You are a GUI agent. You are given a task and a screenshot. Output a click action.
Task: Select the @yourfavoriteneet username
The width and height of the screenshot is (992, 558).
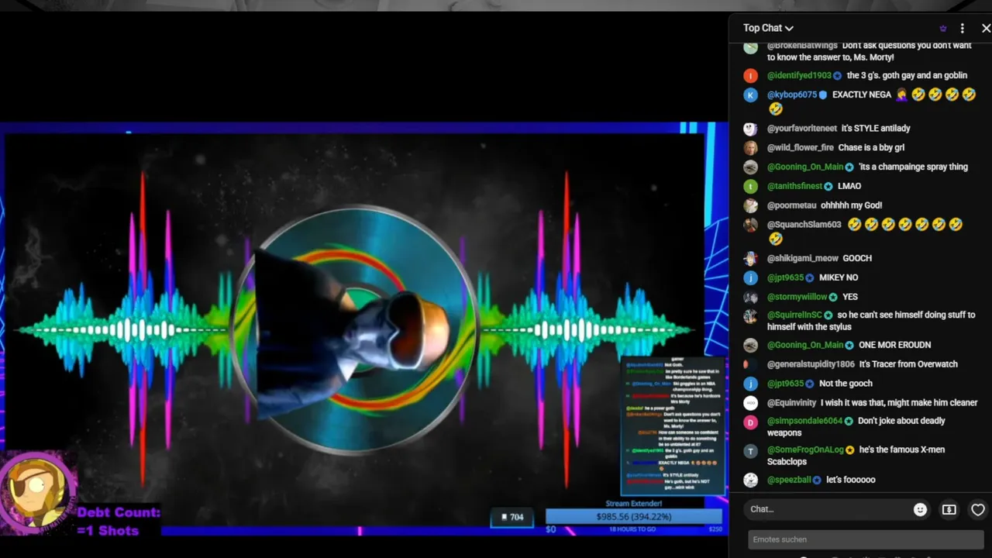tap(802, 129)
